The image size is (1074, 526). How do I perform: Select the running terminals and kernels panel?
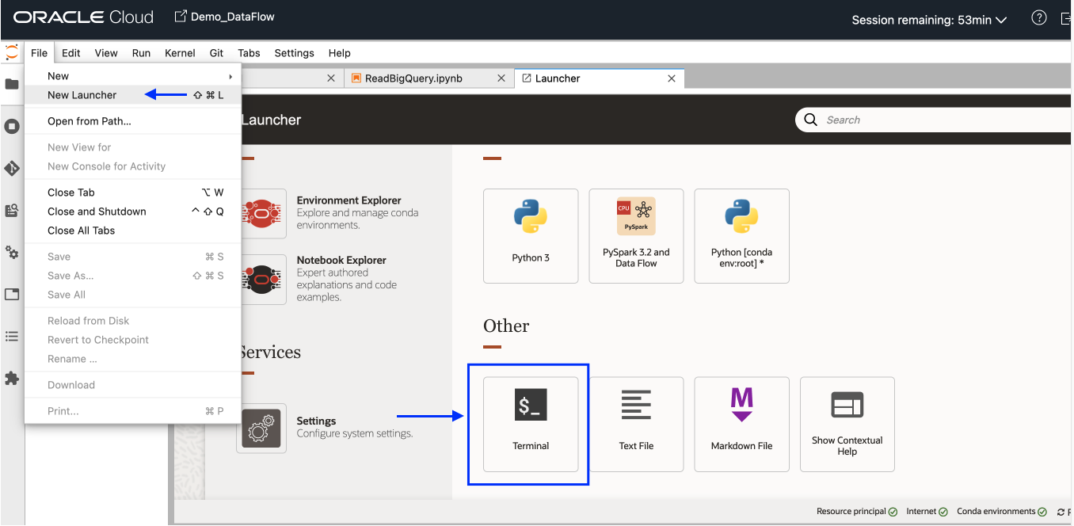[x=11, y=127]
